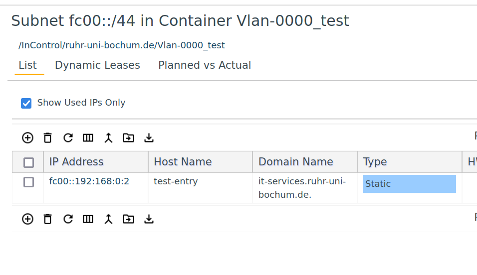
Task: Click the trash icon in bottom toolbar
Action: coord(48,219)
